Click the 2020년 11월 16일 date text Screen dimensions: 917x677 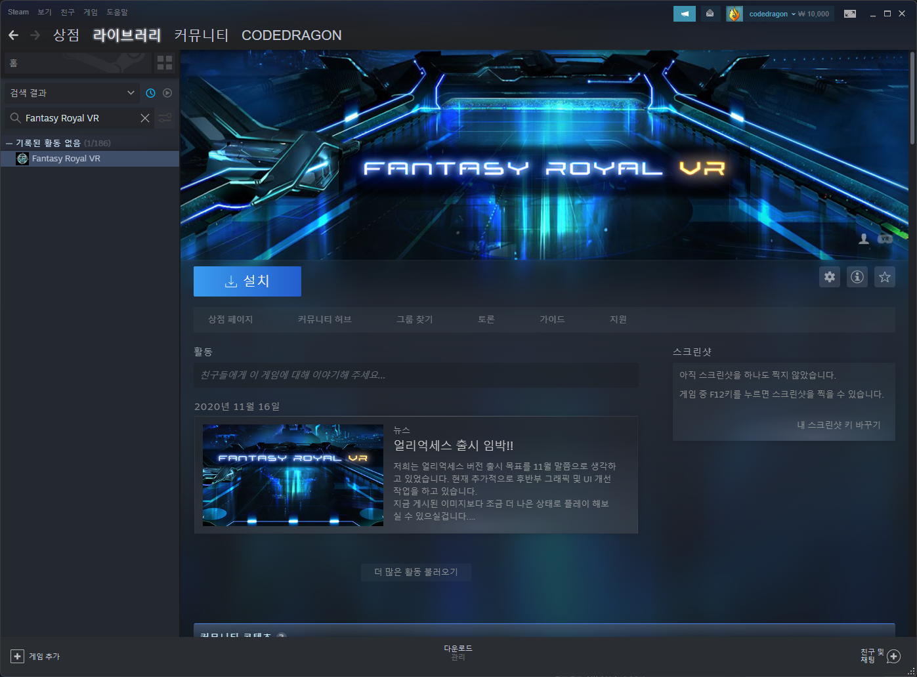(x=237, y=407)
